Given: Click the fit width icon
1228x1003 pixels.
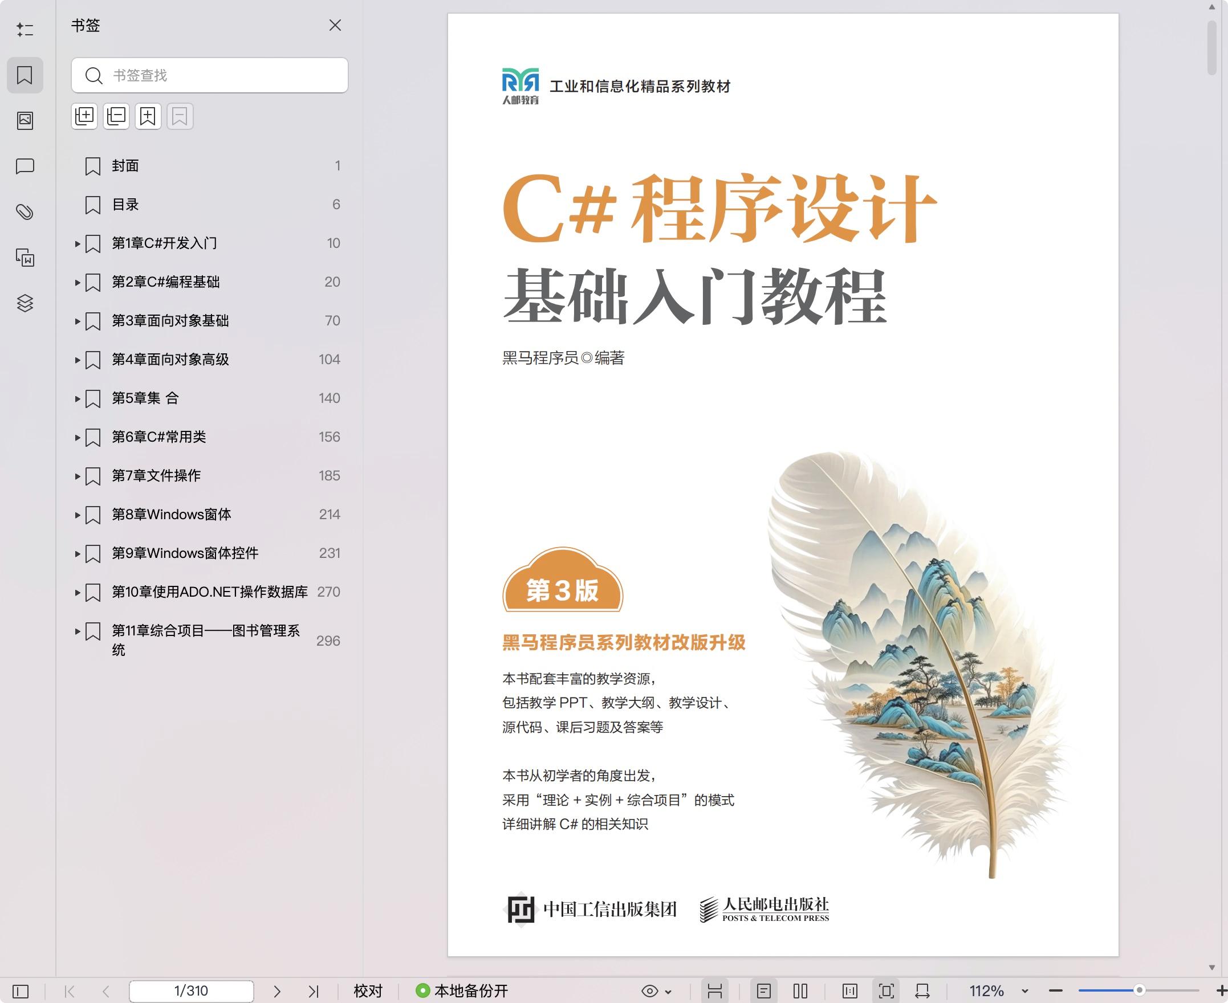Looking at the screenshot, I should click(x=922, y=992).
